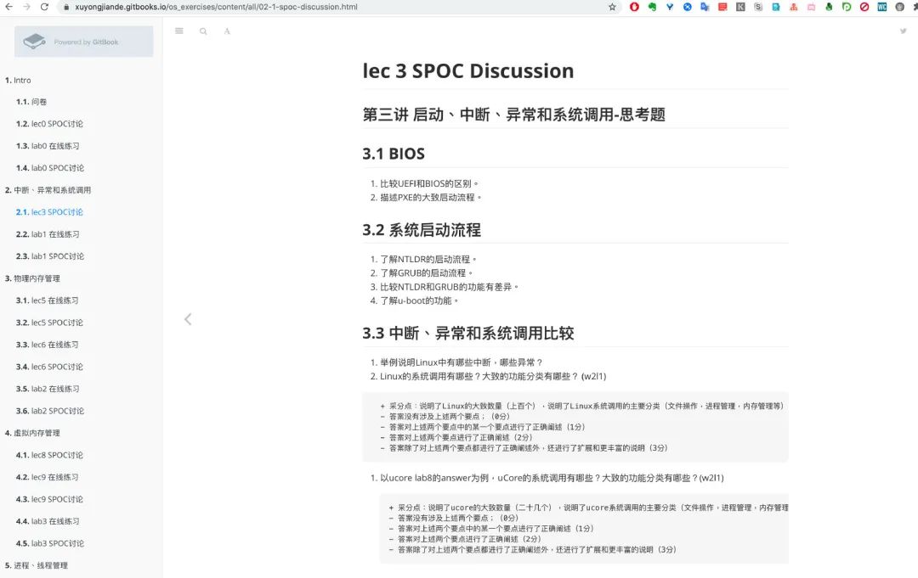This screenshot has width=918, height=578.
Task: Open chapter 2. 中断、异常和系统调用
Action: point(48,190)
